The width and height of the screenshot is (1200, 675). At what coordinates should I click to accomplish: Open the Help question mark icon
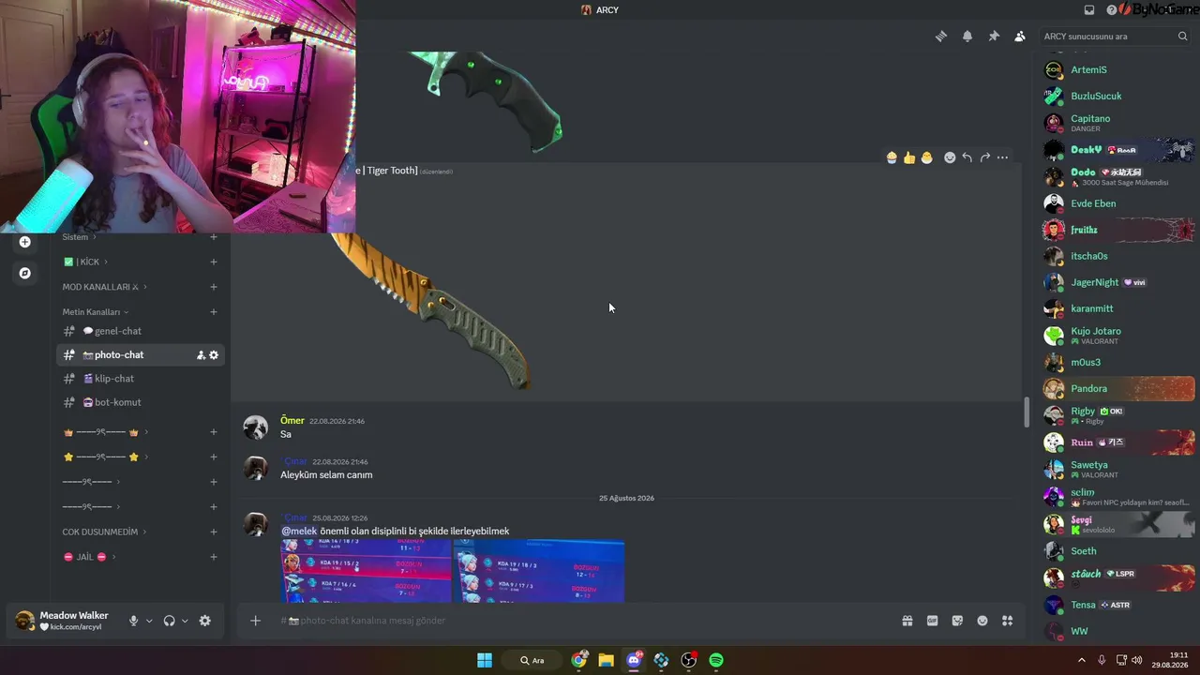[1112, 10]
